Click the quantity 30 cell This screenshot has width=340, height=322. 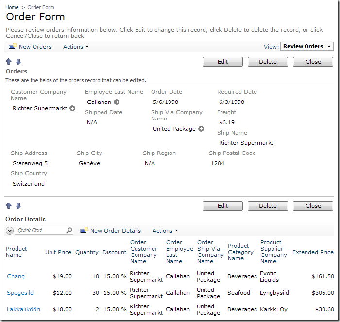(x=96, y=293)
